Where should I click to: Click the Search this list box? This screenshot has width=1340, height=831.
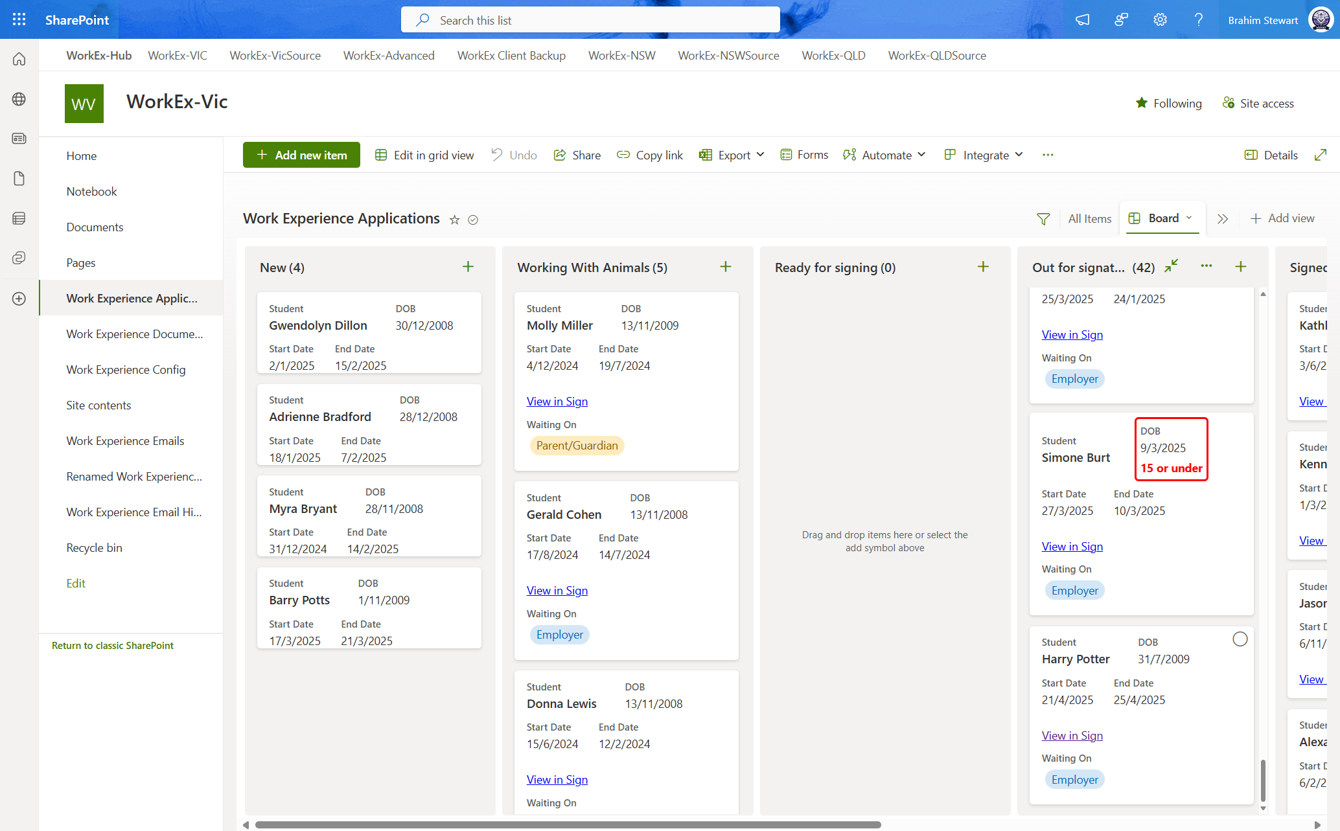coord(590,20)
